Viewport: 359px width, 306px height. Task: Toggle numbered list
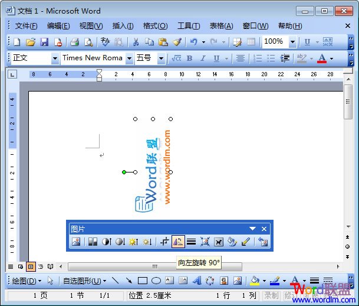point(258,58)
